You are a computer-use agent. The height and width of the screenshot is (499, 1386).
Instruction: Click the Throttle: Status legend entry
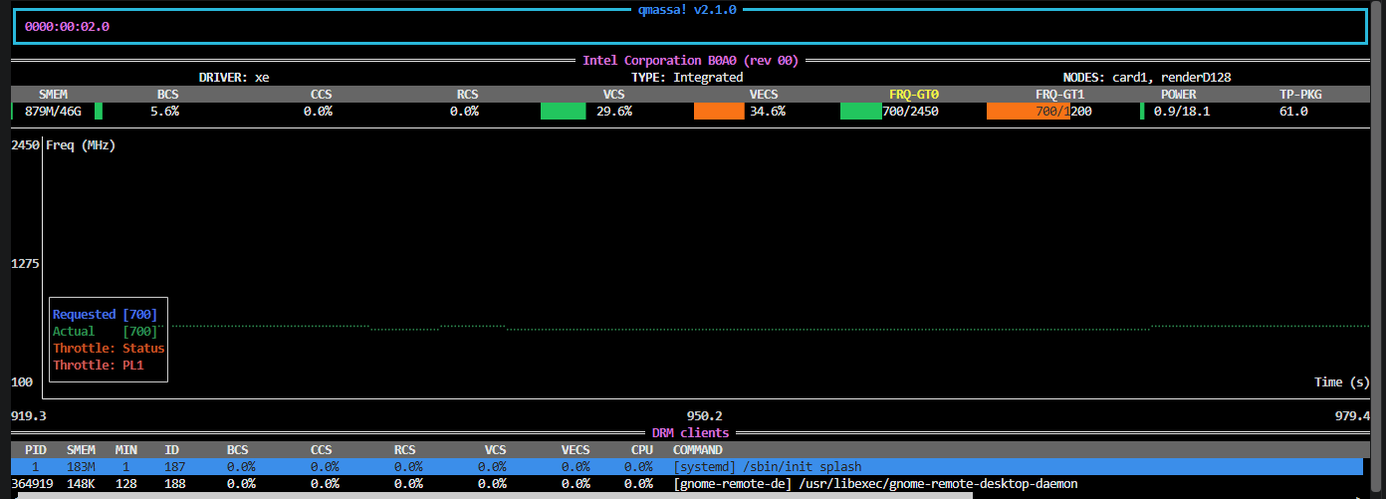click(x=109, y=349)
